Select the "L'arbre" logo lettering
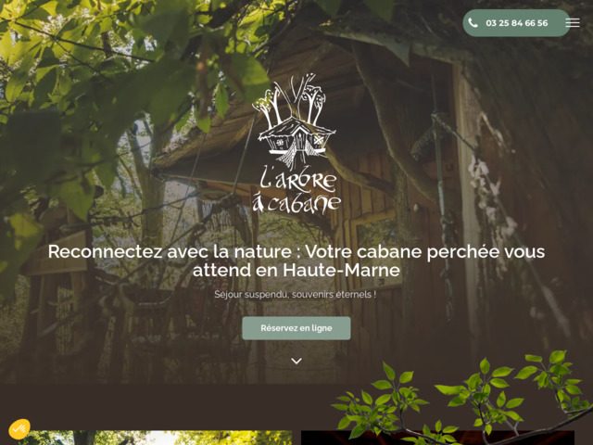593x445 pixels. click(298, 179)
